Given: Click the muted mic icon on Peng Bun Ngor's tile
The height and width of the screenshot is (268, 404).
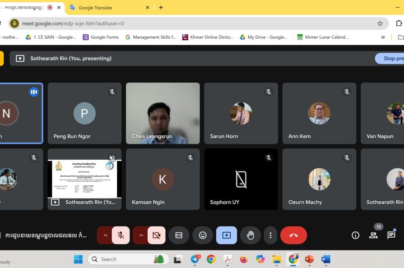Looking at the screenshot, I should pyautogui.click(x=112, y=92).
